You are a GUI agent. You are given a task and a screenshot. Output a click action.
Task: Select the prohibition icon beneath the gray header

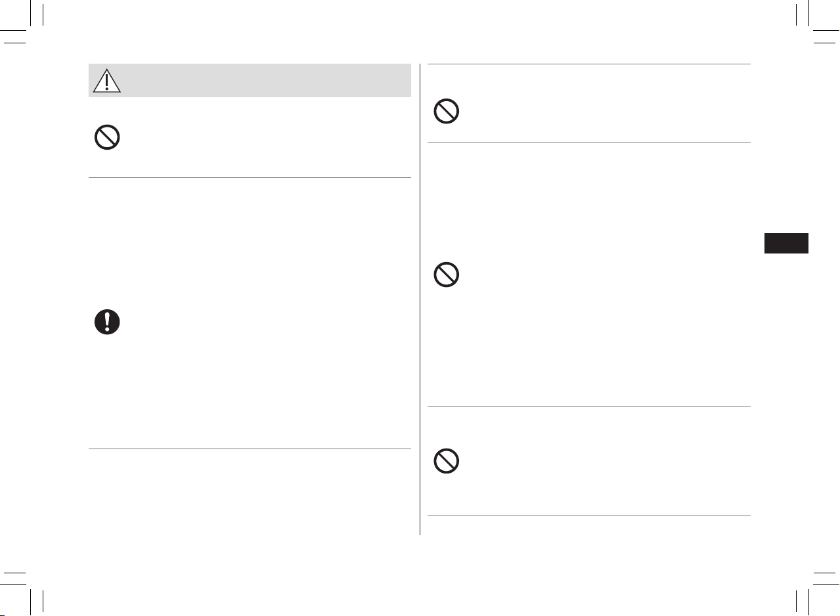tap(107, 138)
